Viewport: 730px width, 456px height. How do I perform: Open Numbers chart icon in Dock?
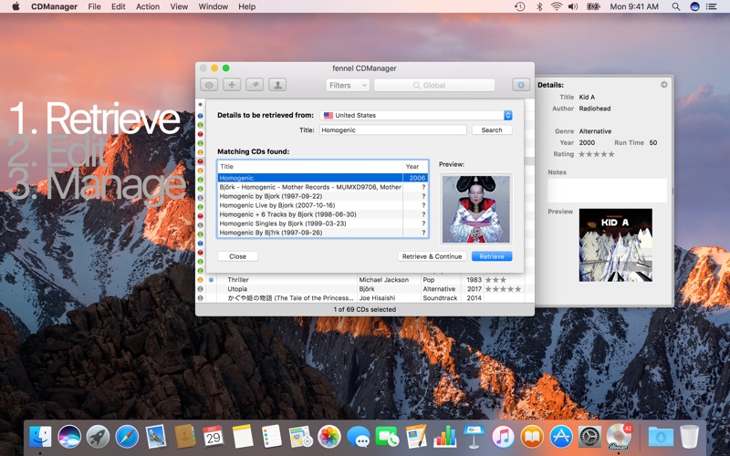pos(444,437)
